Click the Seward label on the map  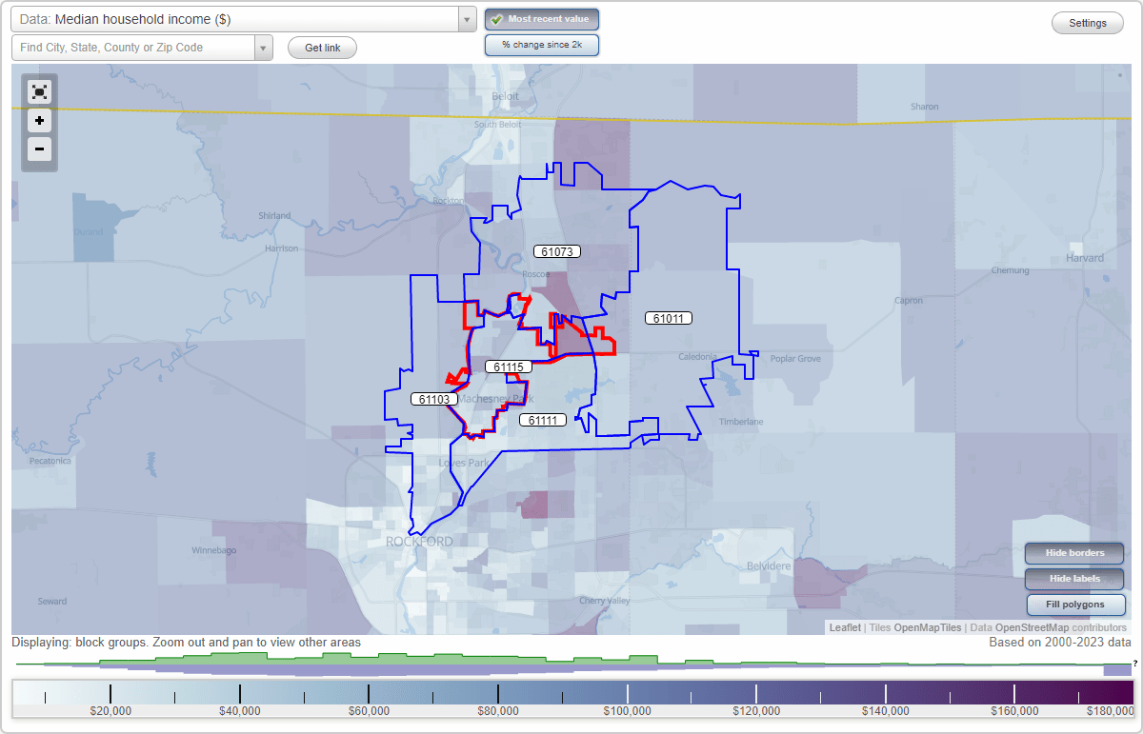tap(52, 602)
